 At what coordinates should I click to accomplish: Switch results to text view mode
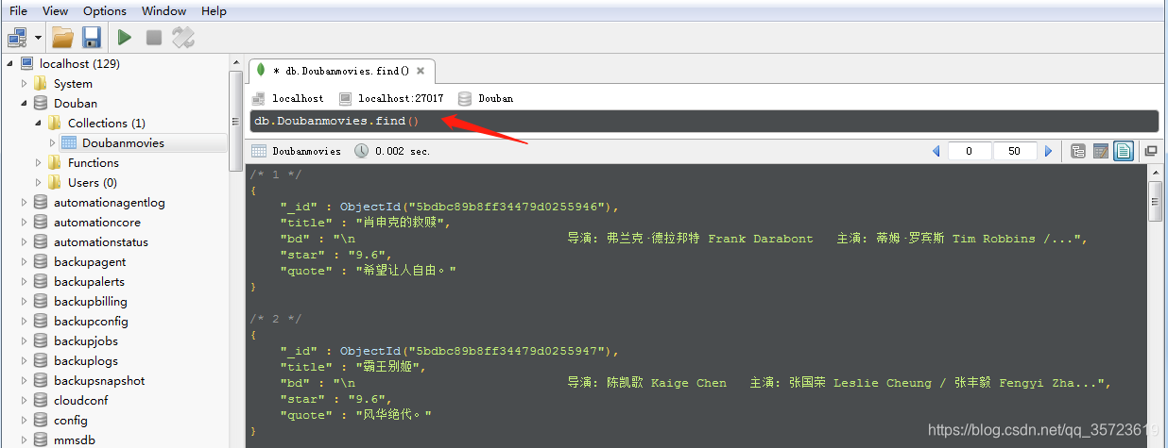1123,151
